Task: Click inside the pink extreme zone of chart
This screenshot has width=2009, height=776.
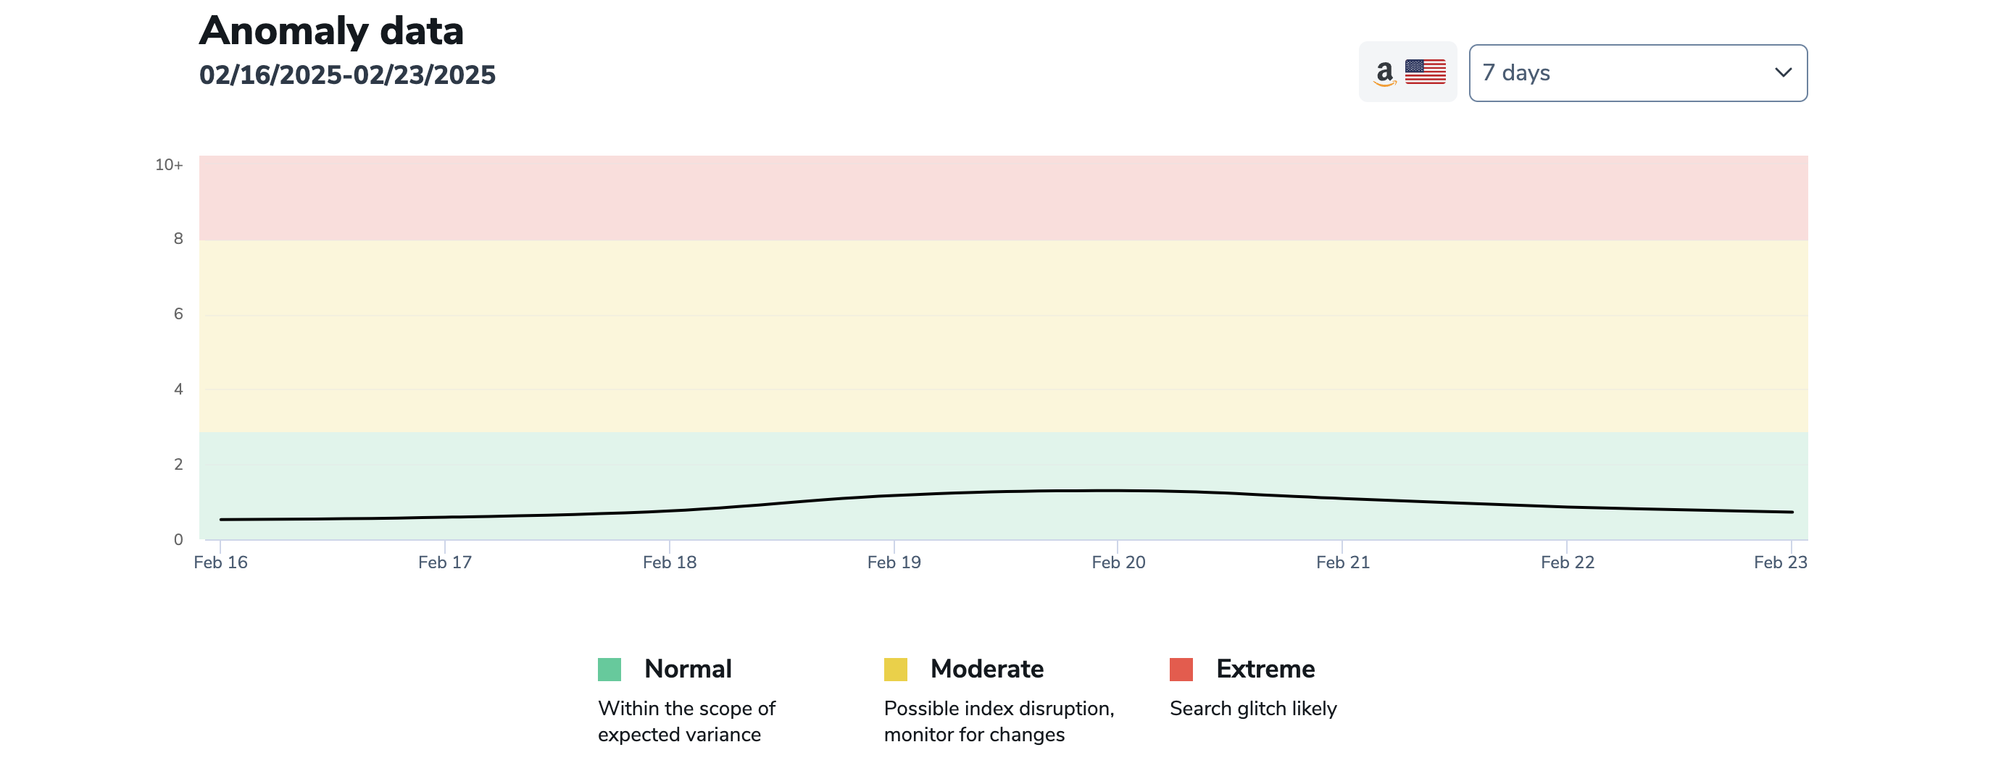Action: pos(1003,198)
